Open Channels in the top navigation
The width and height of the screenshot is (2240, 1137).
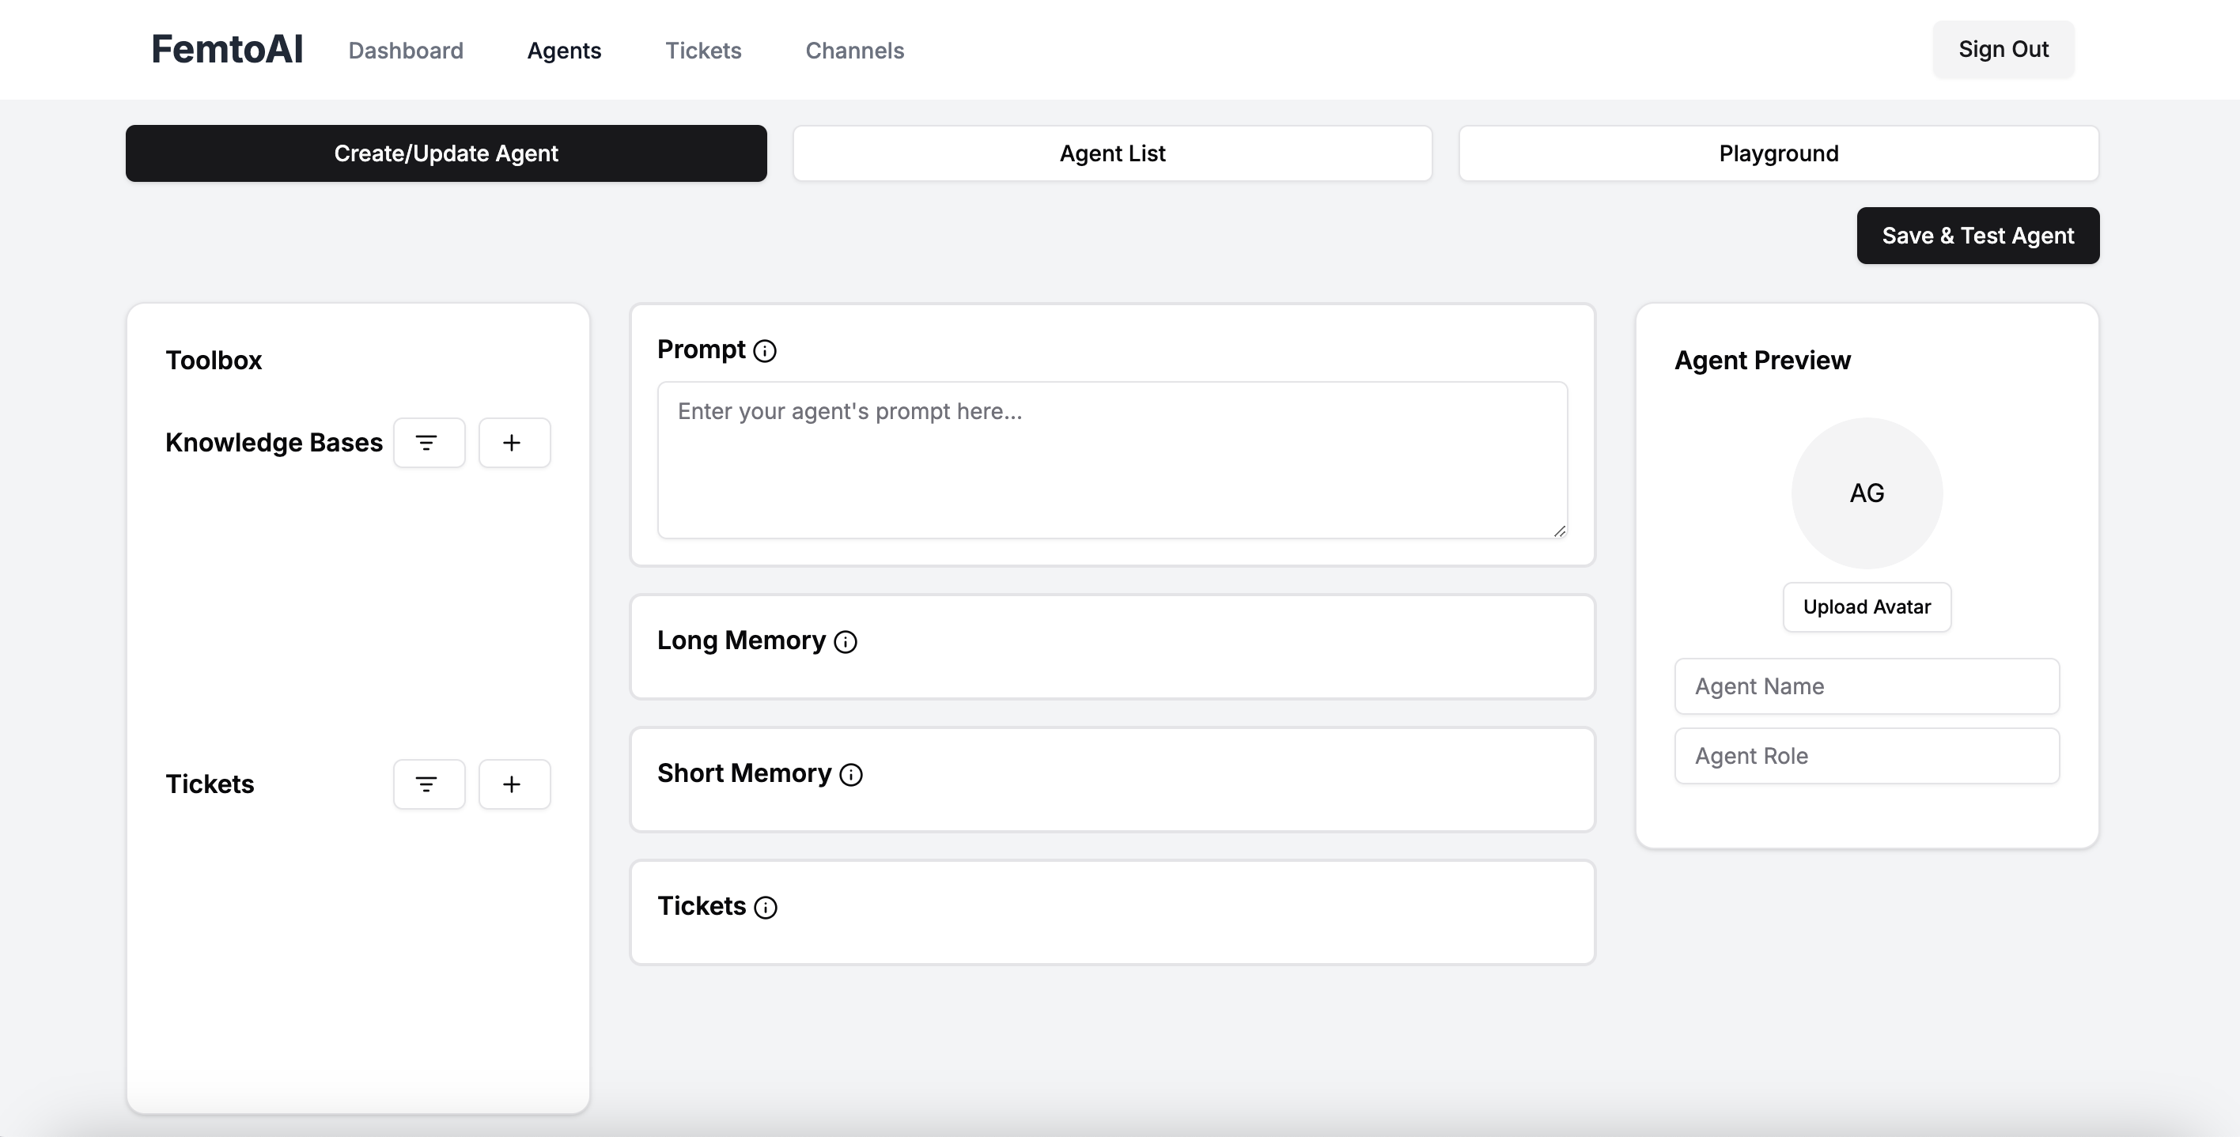[x=855, y=51]
